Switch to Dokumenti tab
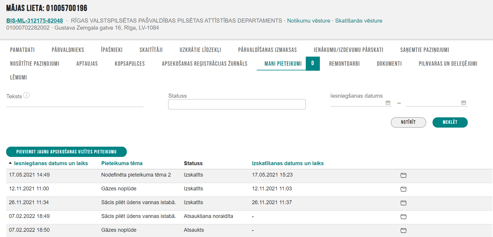This screenshot has width=493, height=237. pos(389,64)
